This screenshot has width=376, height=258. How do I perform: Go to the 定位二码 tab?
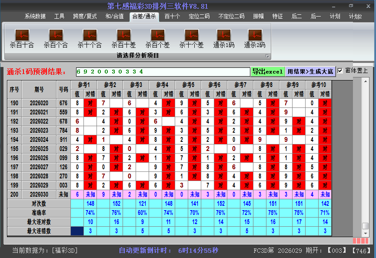(199, 17)
